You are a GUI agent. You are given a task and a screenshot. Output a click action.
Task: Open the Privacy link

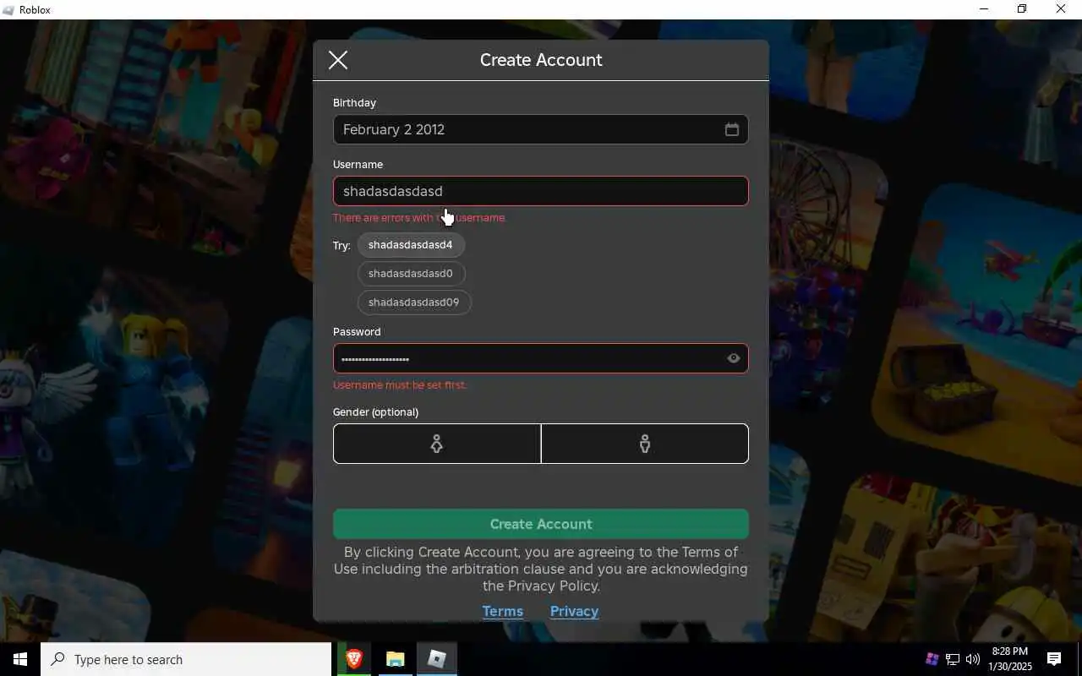coord(574,611)
